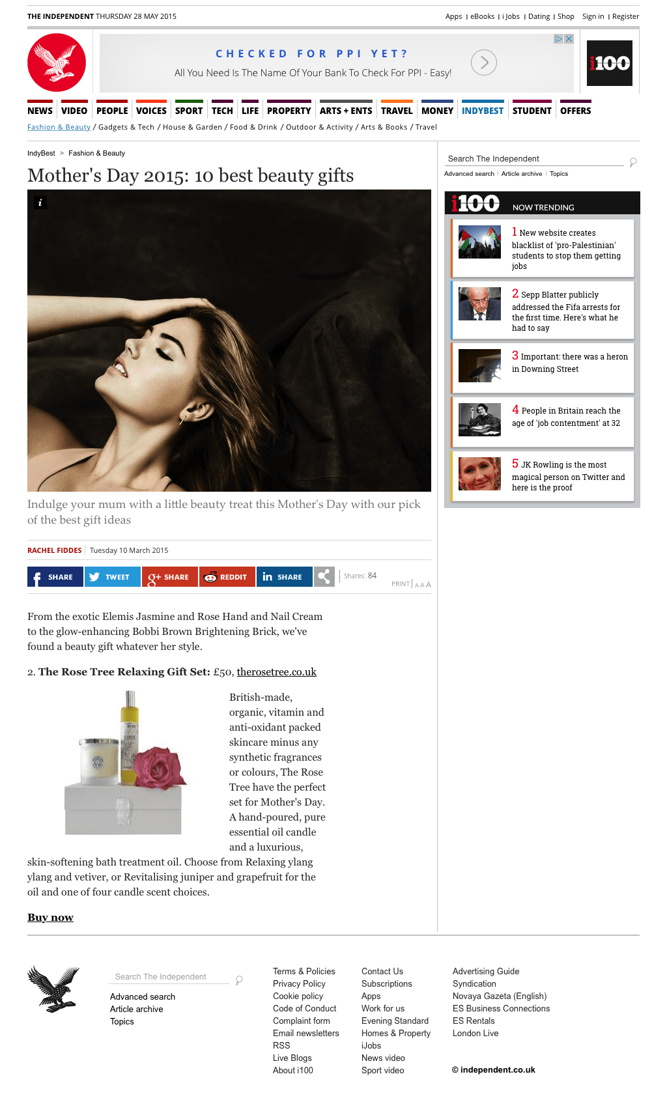
Task: Open the INDYBEST navigation tab
Action: click(483, 111)
